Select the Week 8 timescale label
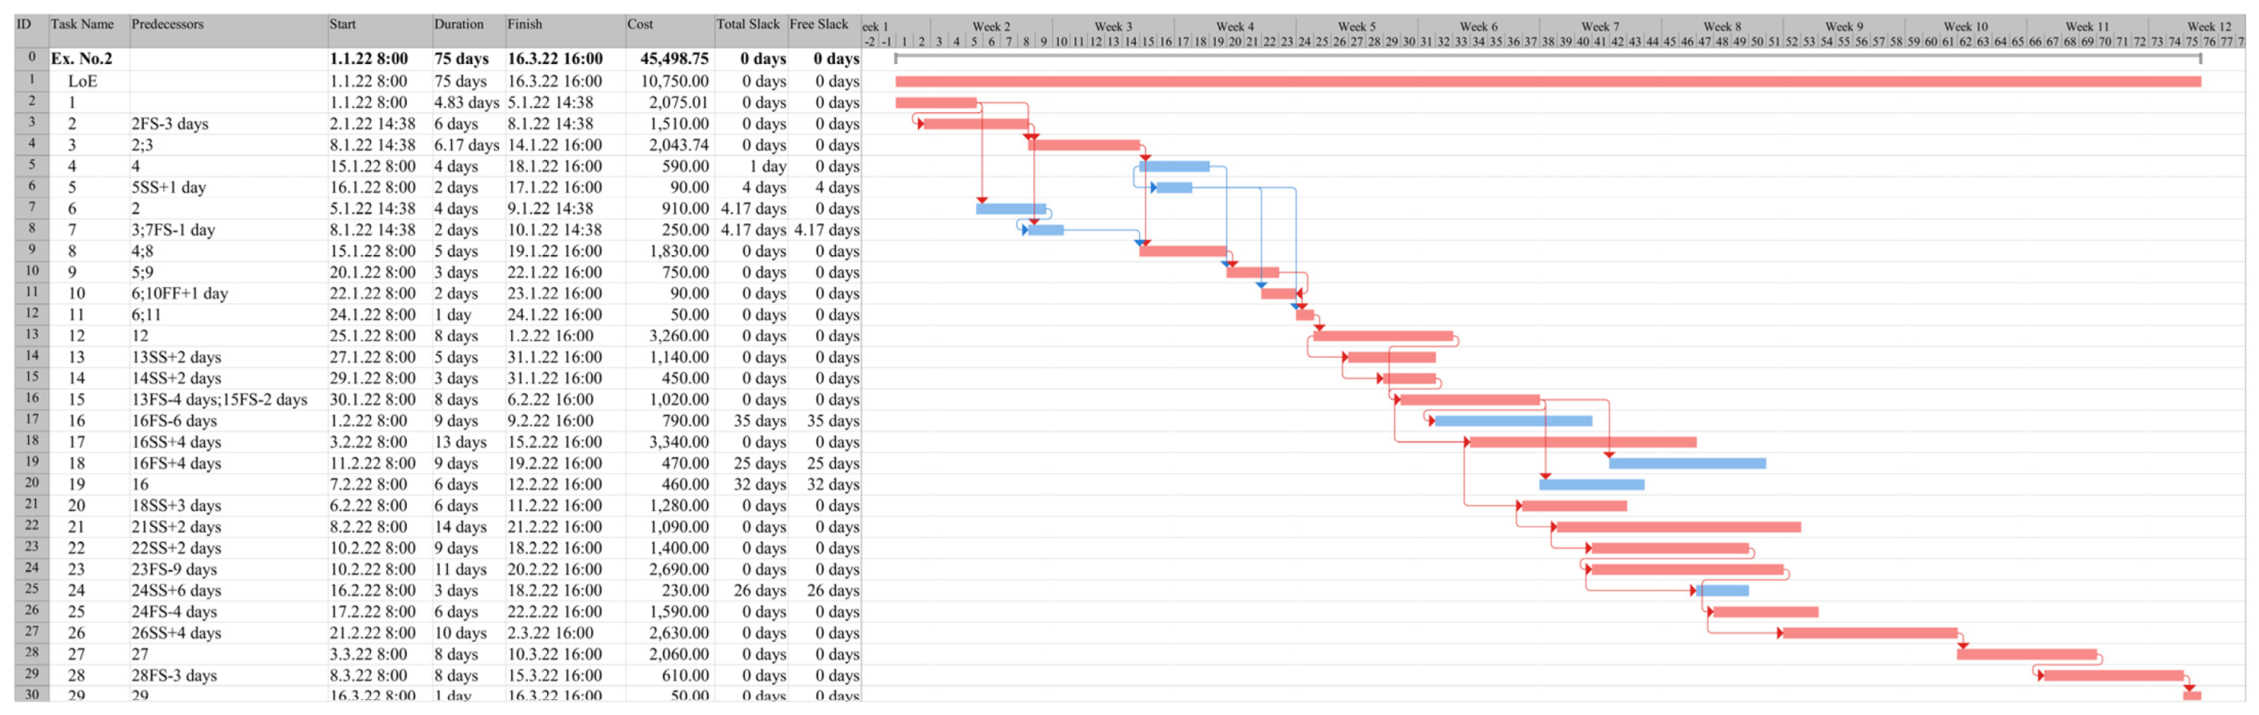The image size is (2259, 715). pos(1722,26)
